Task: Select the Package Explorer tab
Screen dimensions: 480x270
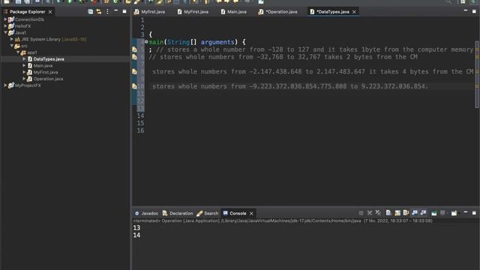Action: click(27, 12)
